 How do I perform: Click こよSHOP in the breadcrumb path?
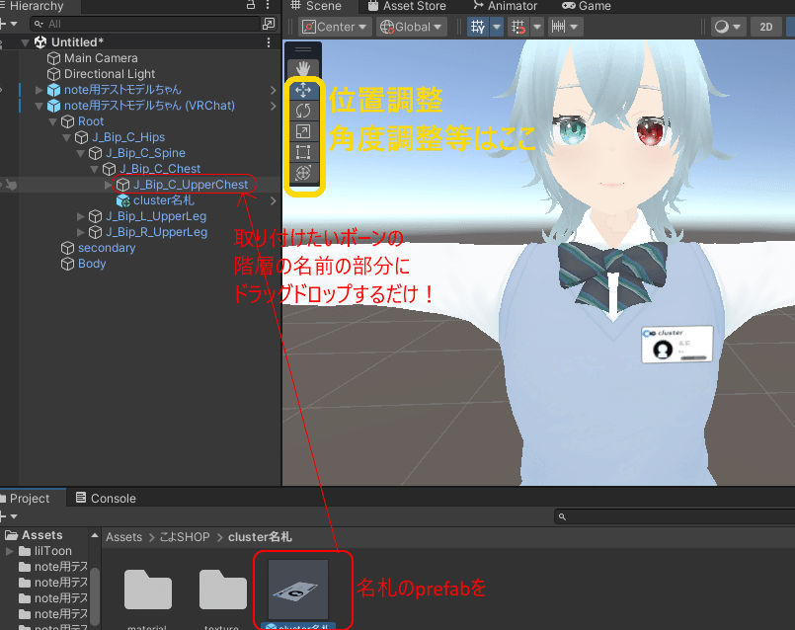point(185,537)
